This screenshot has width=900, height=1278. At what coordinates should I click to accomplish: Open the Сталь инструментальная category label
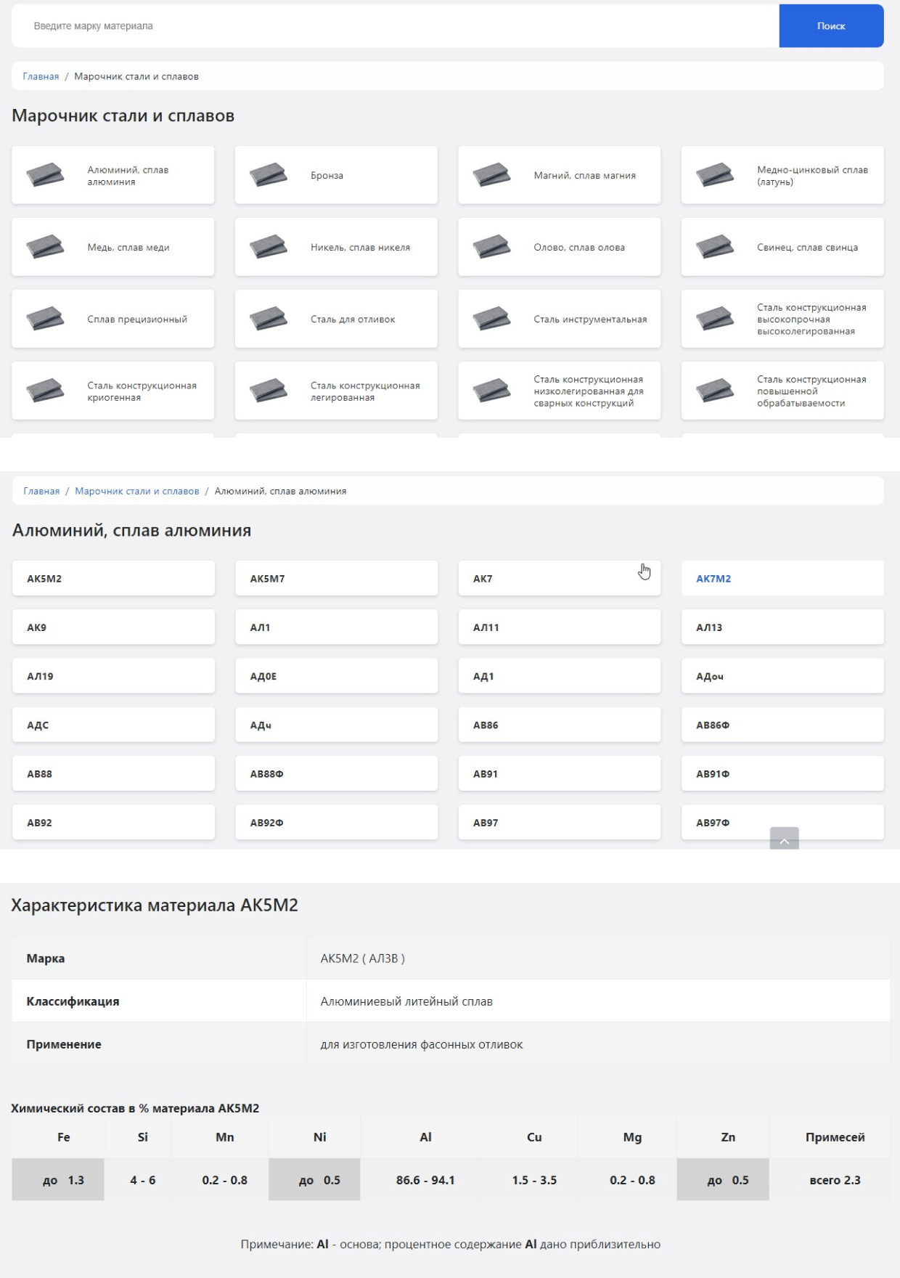click(x=590, y=319)
